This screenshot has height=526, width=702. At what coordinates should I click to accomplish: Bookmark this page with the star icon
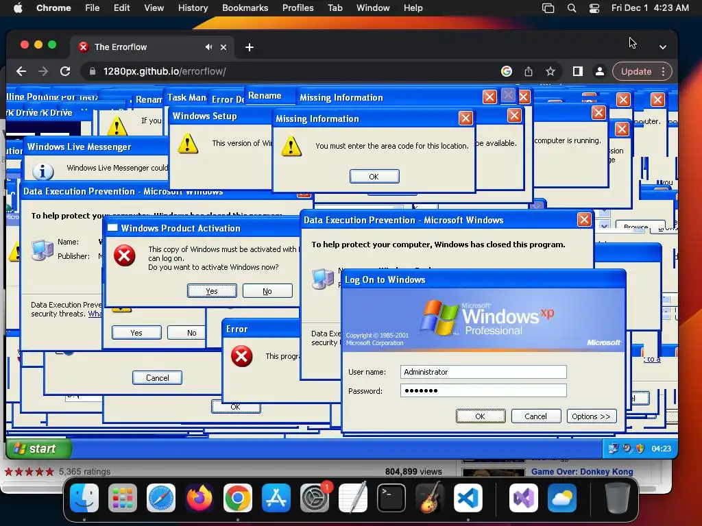[550, 71]
